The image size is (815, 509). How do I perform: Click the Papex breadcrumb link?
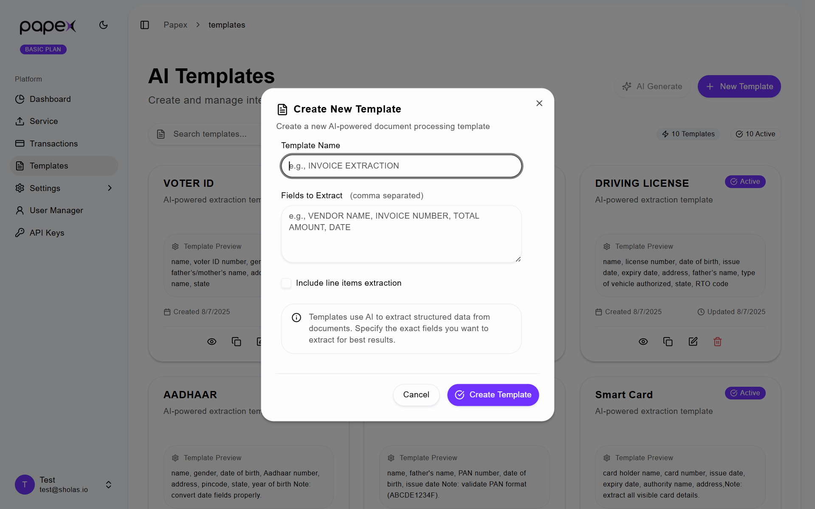coord(175,25)
